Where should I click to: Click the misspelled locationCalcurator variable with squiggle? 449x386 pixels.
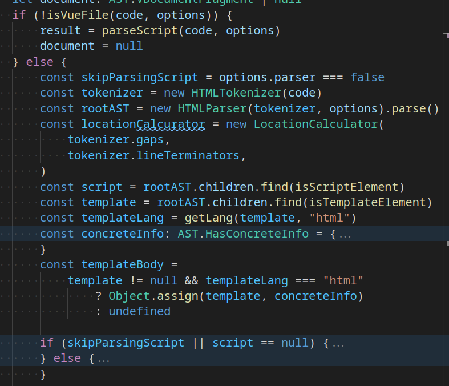[143, 124]
